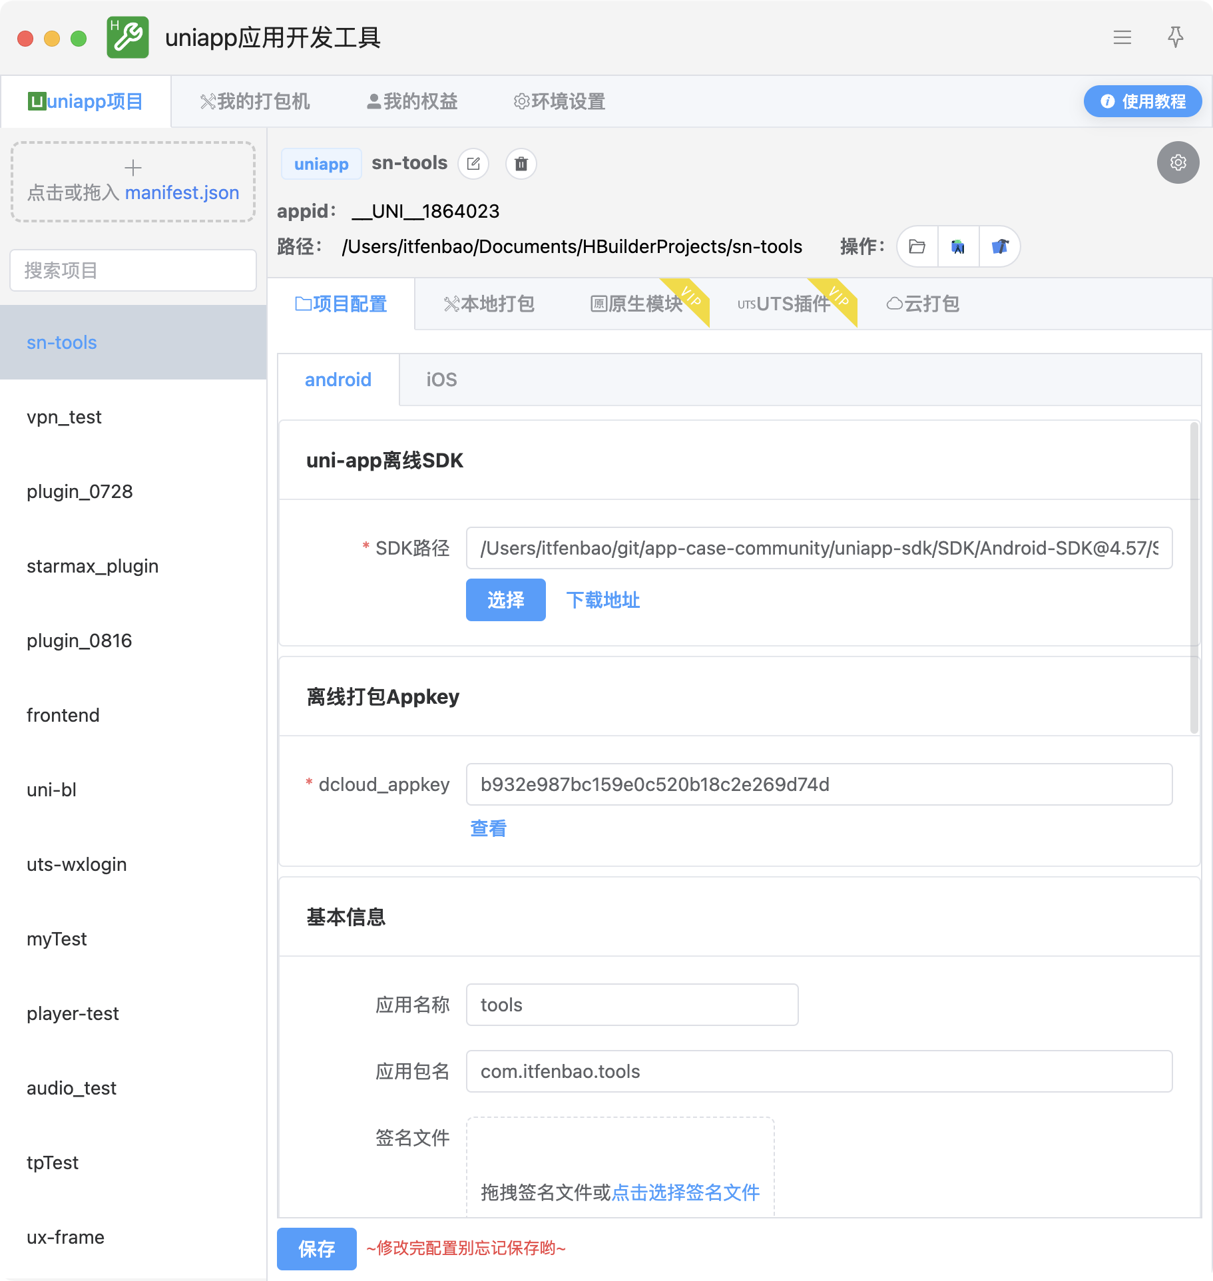Open project settings gear button
The image size is (1213, 1281).
point(1178,162)
